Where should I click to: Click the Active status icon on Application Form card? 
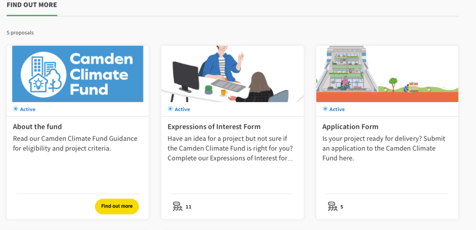point(325,109)
